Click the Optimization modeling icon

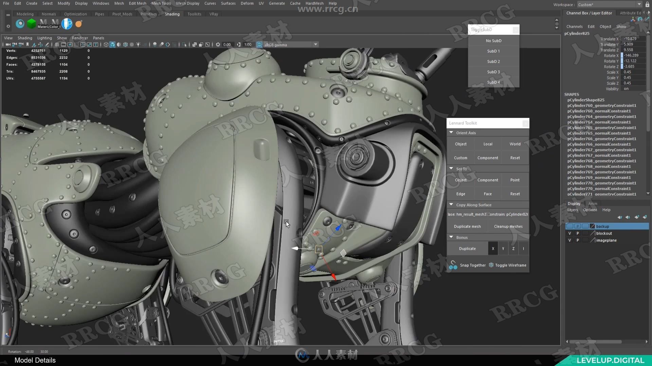click(x=75, y=14)
